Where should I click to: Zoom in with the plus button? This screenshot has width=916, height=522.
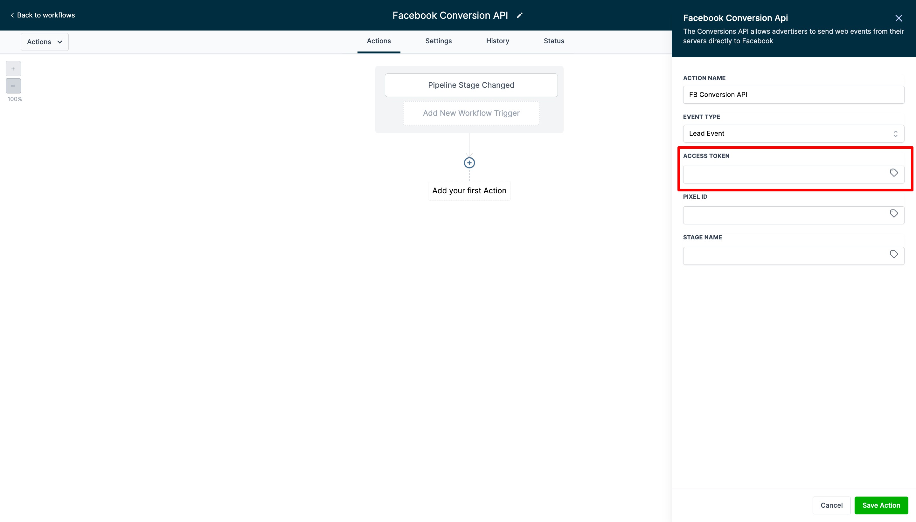tap(13, 68)
